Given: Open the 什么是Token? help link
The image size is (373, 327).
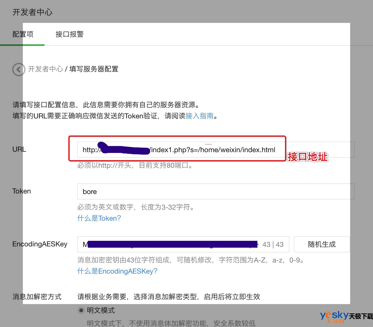Looking at the screenshot, I should click(x=99, y=218).
